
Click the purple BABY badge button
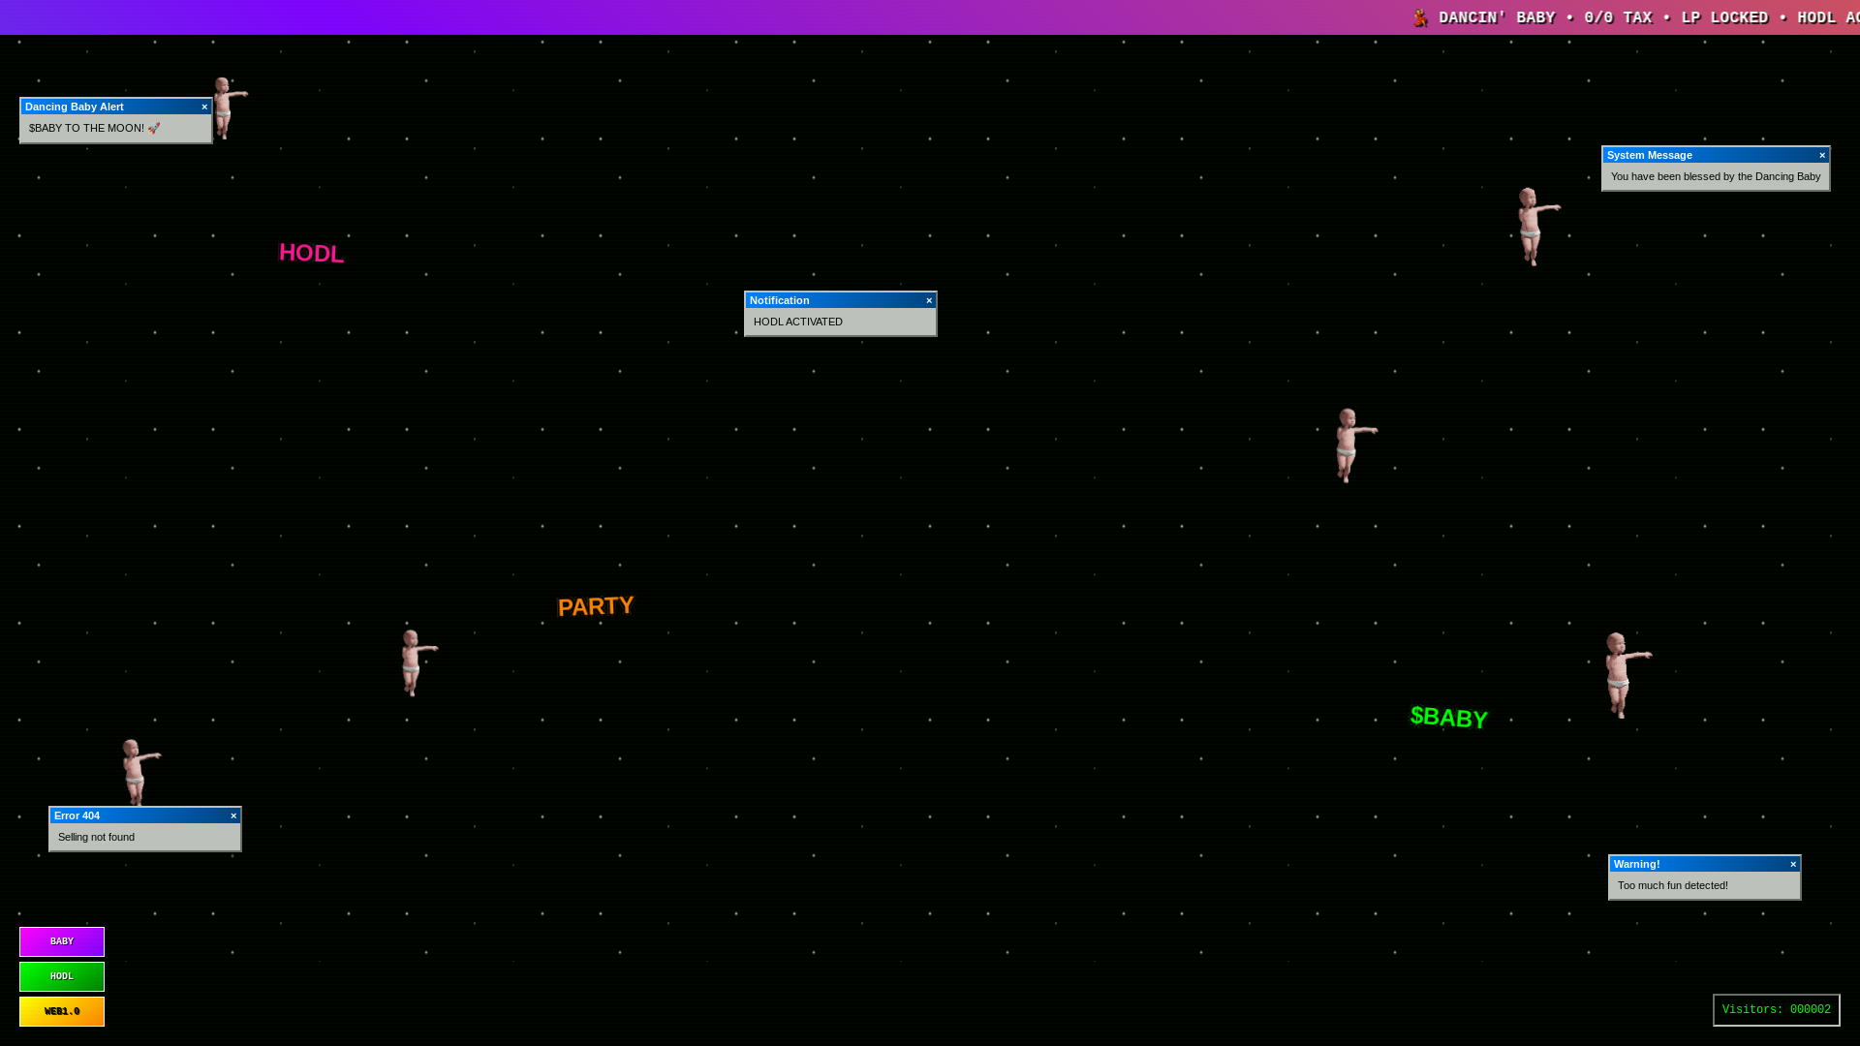coord(62,941)
